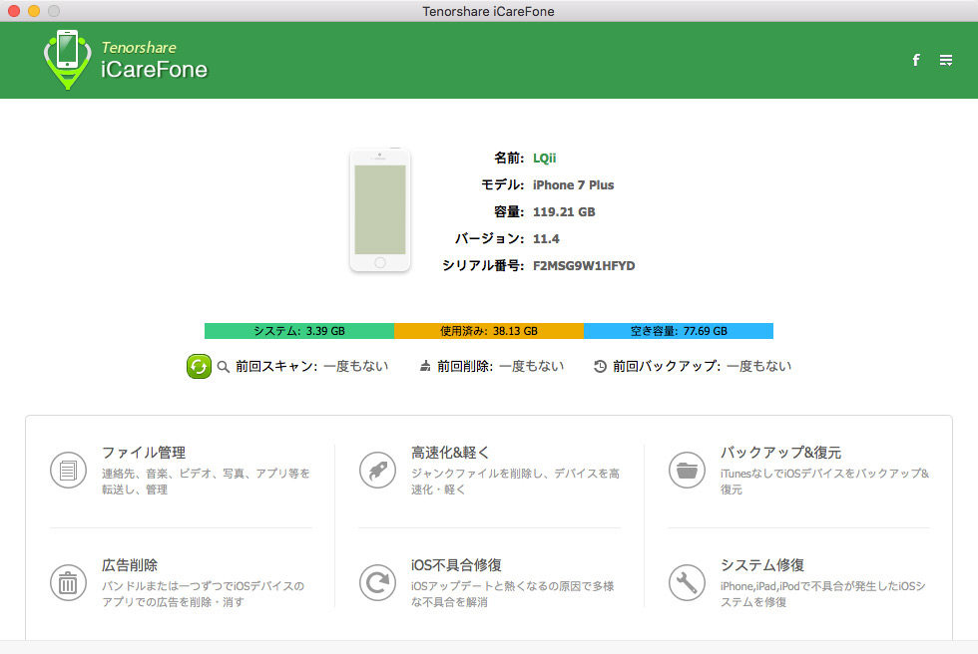Click the iPhone device thumbnail image
The image size is (978, 654).
(380, 210)
